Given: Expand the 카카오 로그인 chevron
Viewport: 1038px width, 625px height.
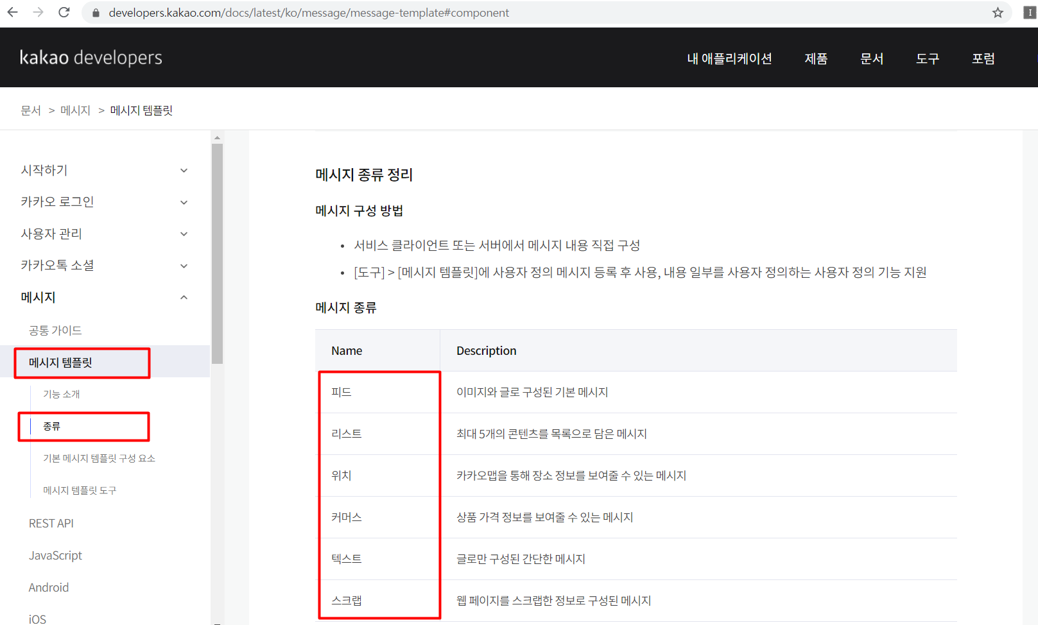Looking at the screenshot, I should click(184, 203).
